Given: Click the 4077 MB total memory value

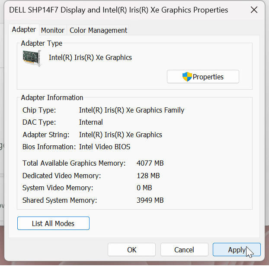Looking at the screenshot, I should 150,163.
